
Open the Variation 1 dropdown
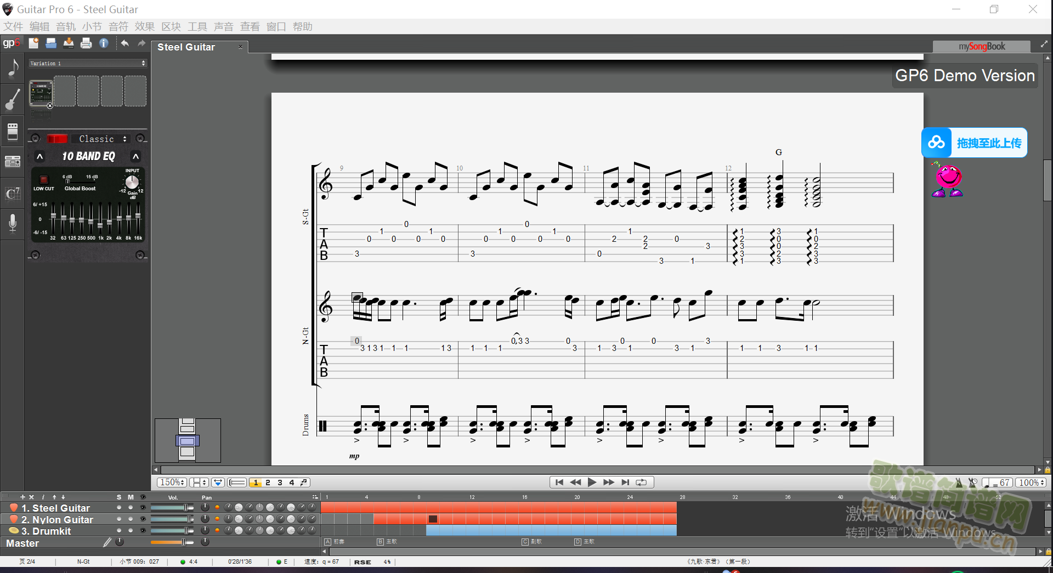pyautogui.click(x=88, y=64)
